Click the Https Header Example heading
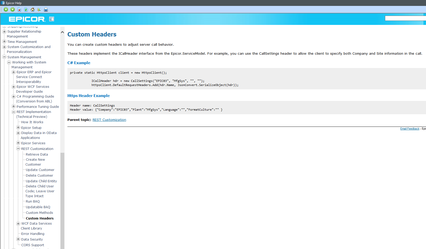 (x=88, y=96)
